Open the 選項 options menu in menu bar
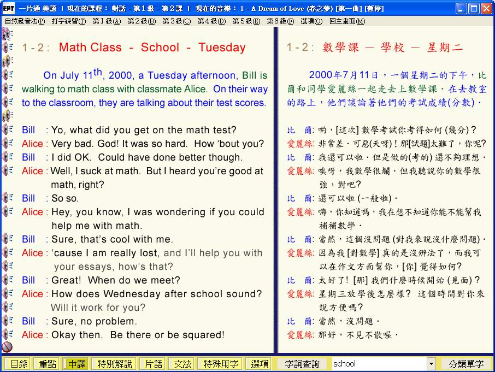The image size is (495, 372). tap(311, 21)
